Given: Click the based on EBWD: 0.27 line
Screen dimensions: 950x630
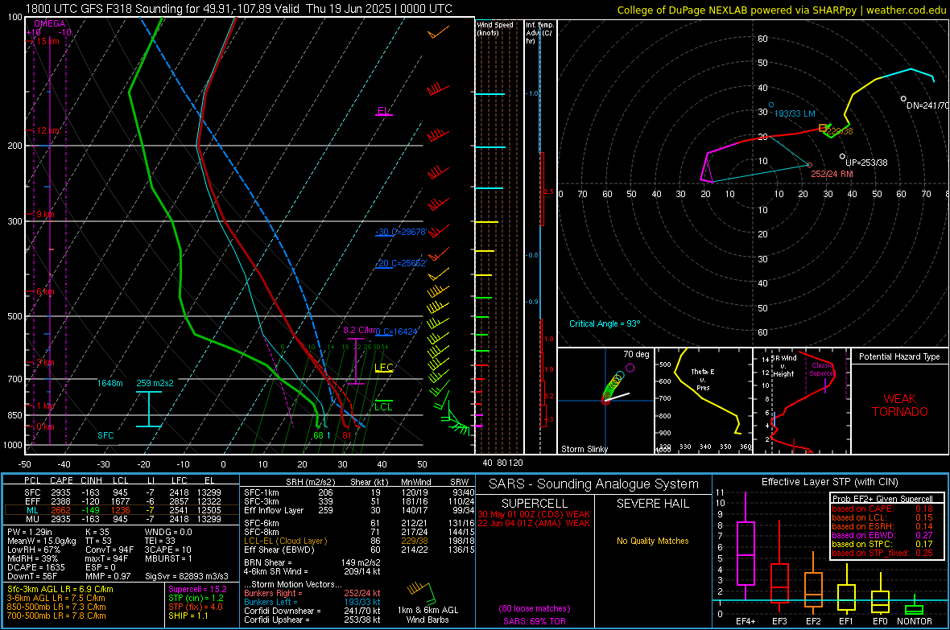Looking at the screenshot, I should (882, 535).
